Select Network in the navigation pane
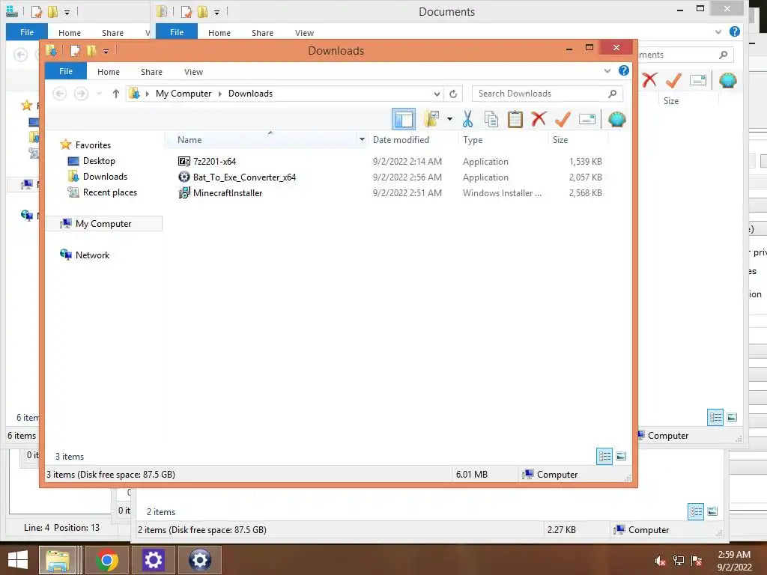Viewport: 767px width, 575px height. [85, 255]
